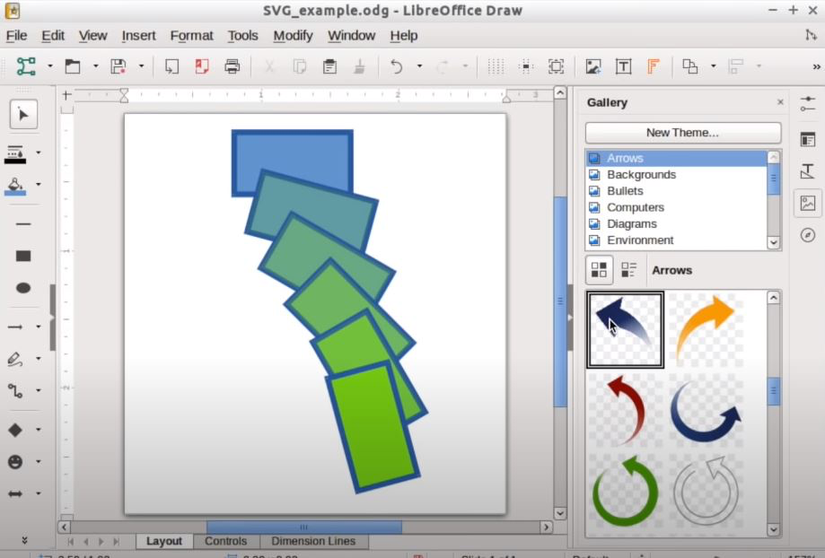Open the Modify menu
Image resolution: width=825 pixels, height=558 pixels.
coord(293,36)
